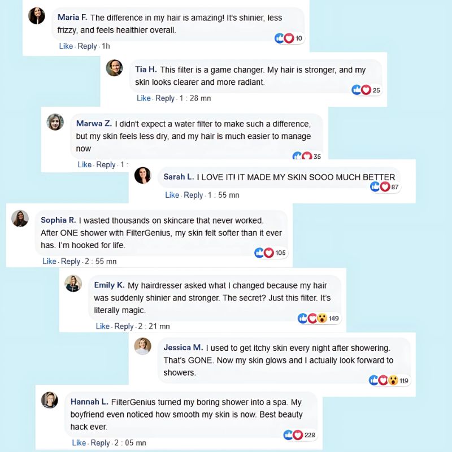Image resolution: width=452 pixels, height=452 pixels.
Task: Reply to Hannah L.'s comment
Action: 100,443
